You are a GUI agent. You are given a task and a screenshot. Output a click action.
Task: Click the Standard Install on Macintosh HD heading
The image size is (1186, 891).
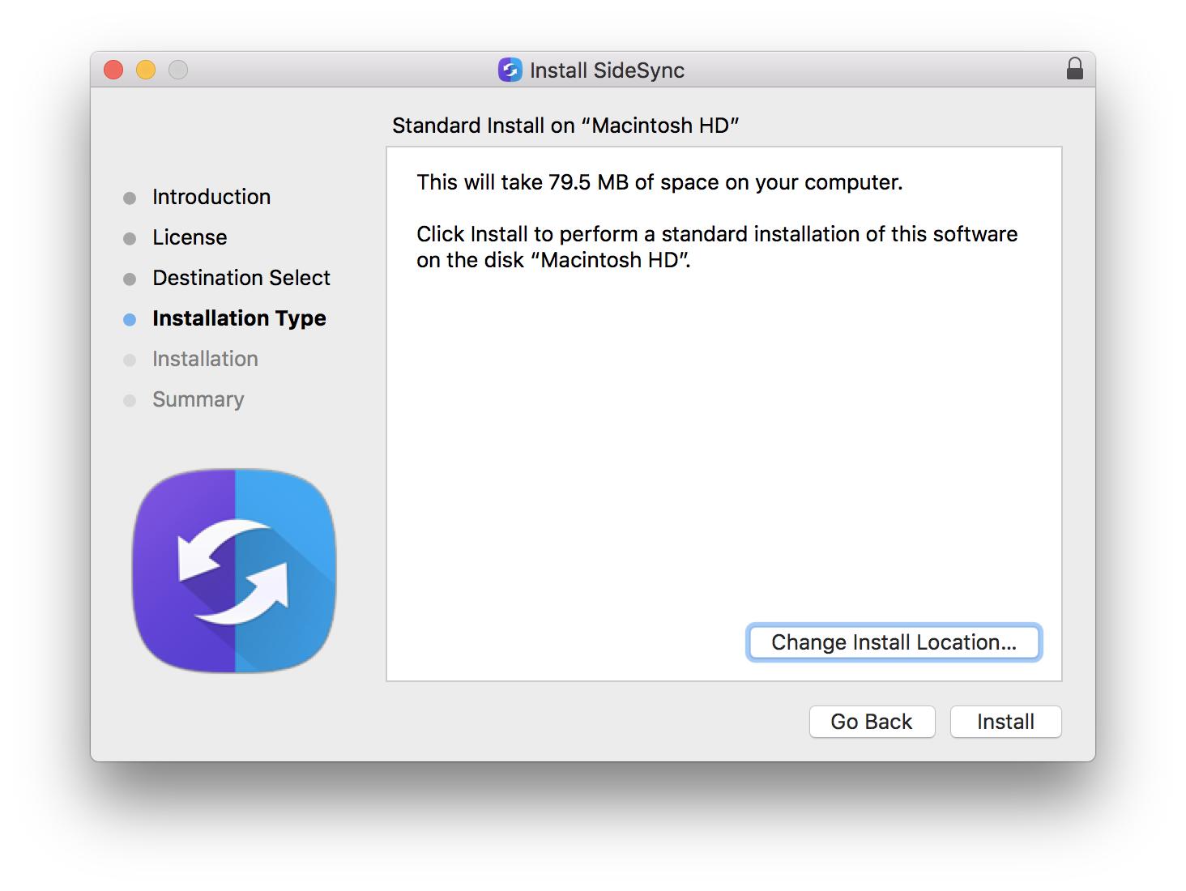click(565, 126)
